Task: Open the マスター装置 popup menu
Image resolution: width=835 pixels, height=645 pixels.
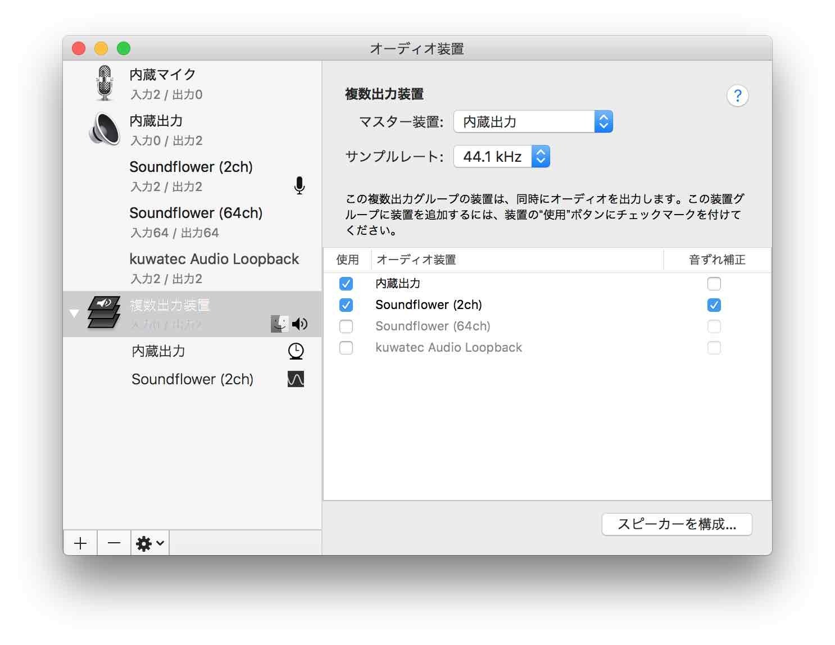Action: pos(533,122)
